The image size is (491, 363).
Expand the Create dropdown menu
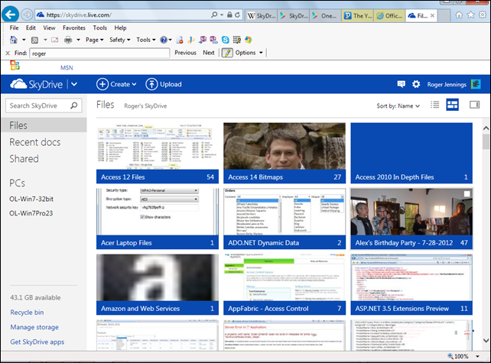point(117,84)
